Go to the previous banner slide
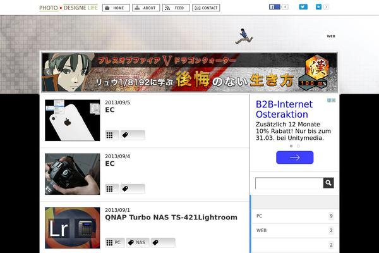The width and height of the screenshot is (379, 253). pos(47,72)
